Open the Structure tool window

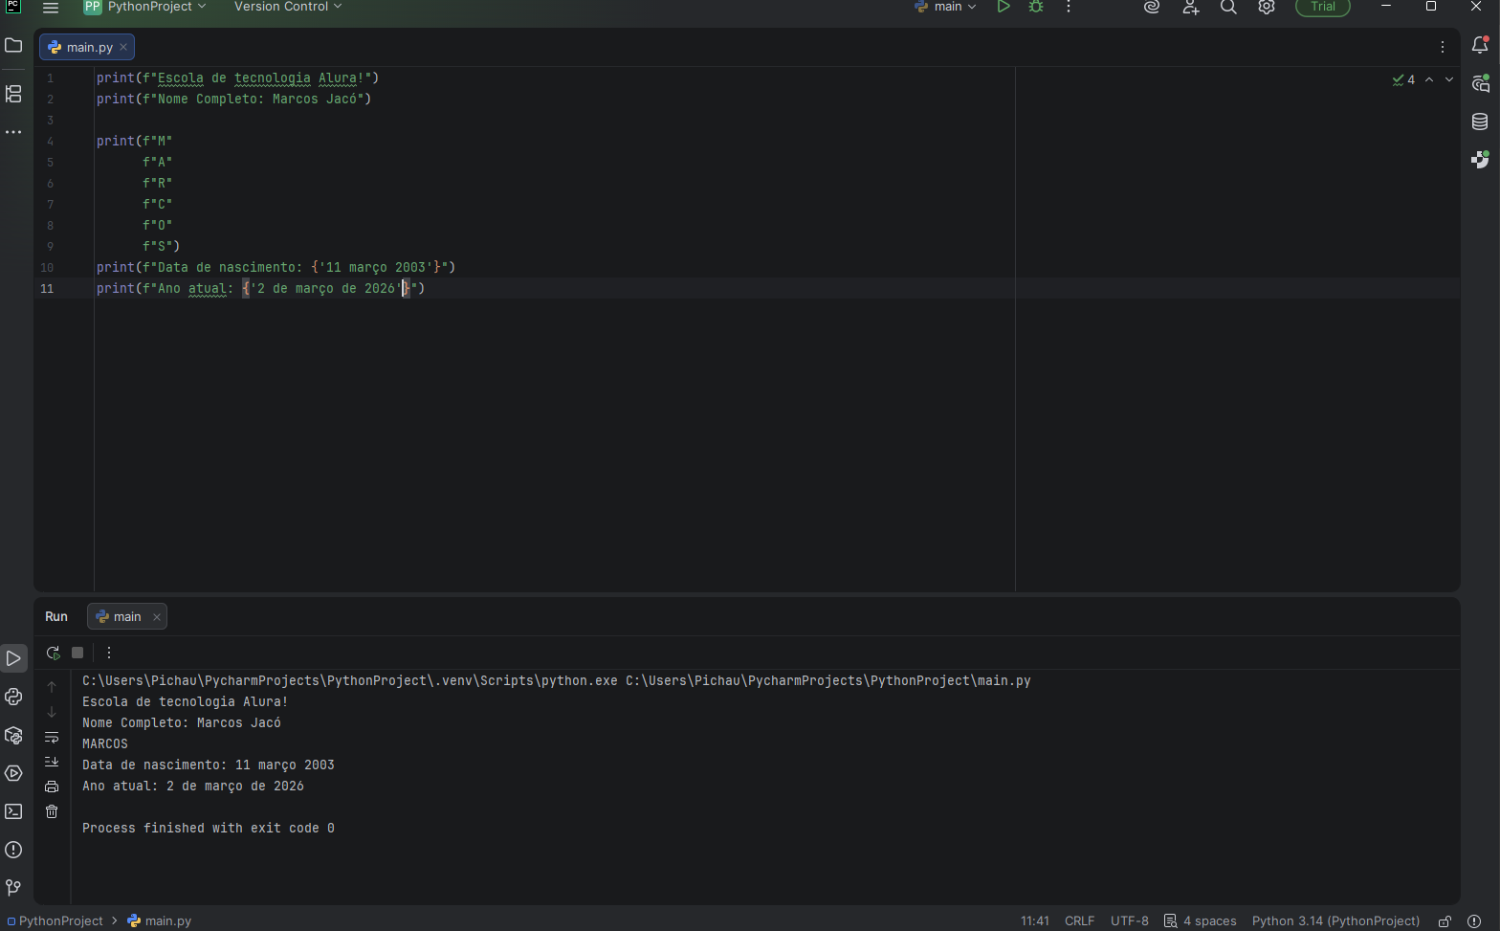(x=13, y=94)
